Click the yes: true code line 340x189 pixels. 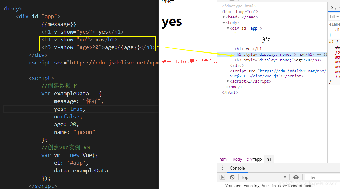(x=70, y=109)
